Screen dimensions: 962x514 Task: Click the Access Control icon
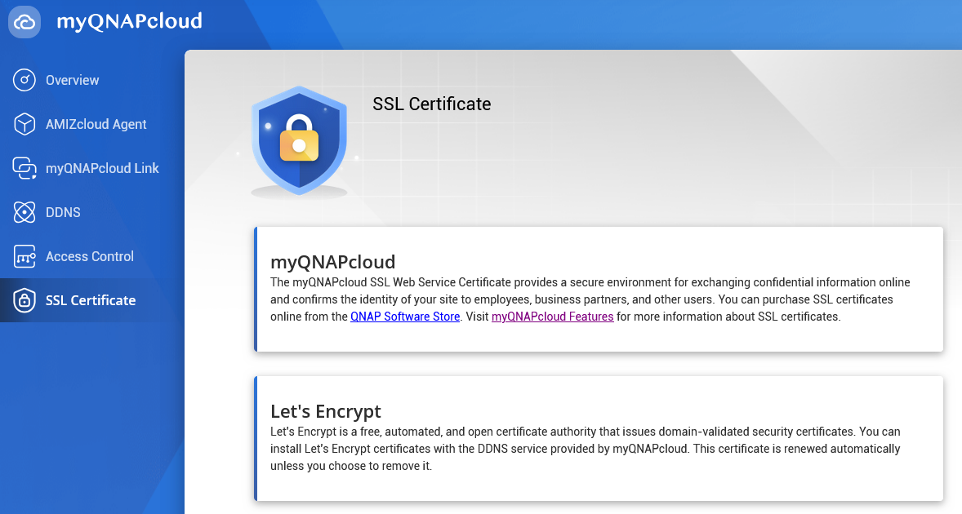pyautogui.click(x=24, y=256)
